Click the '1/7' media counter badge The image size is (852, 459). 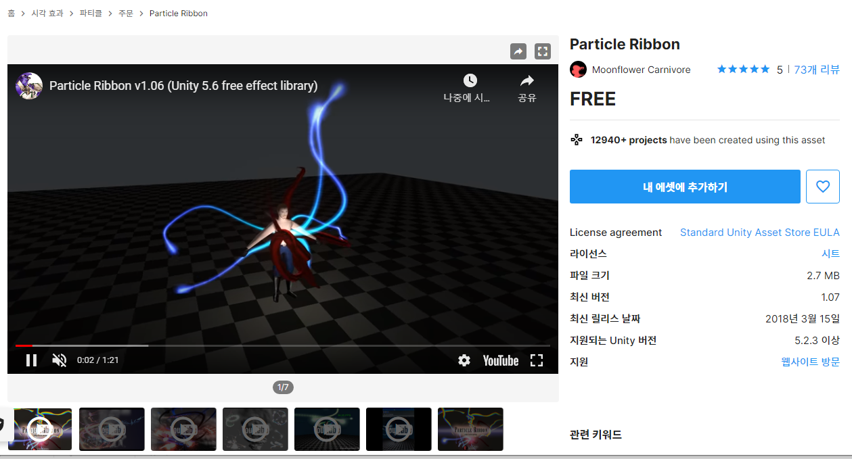pyautogui.click(x=283, y=387)
